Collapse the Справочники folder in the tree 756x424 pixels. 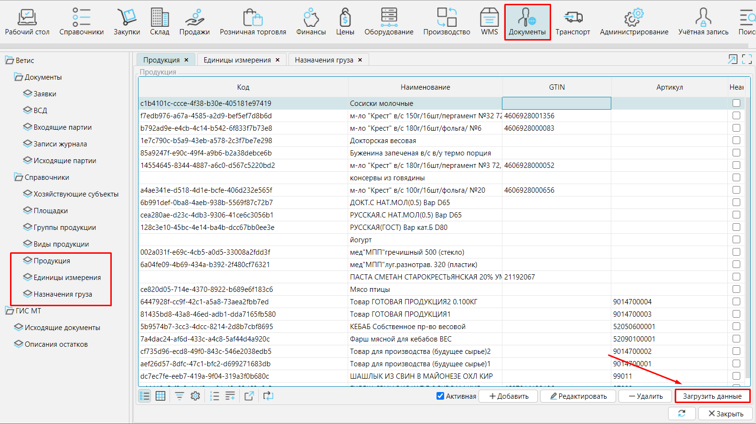[x=19, y=177]
